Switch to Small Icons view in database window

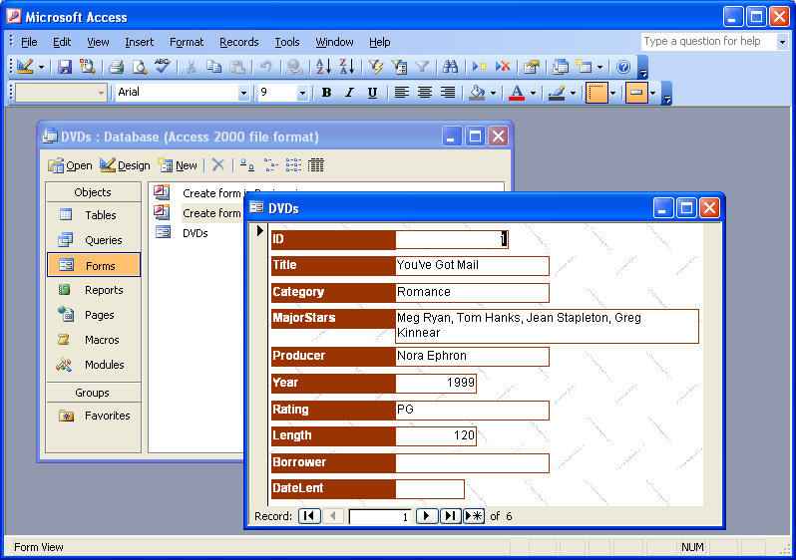[x=270, y=164]
